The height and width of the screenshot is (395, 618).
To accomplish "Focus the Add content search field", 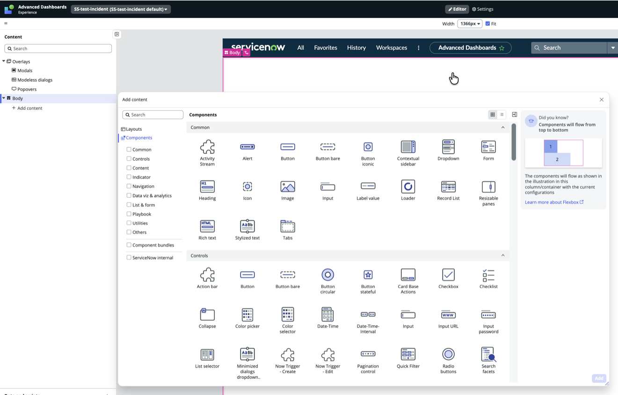I will coord(153,115).
